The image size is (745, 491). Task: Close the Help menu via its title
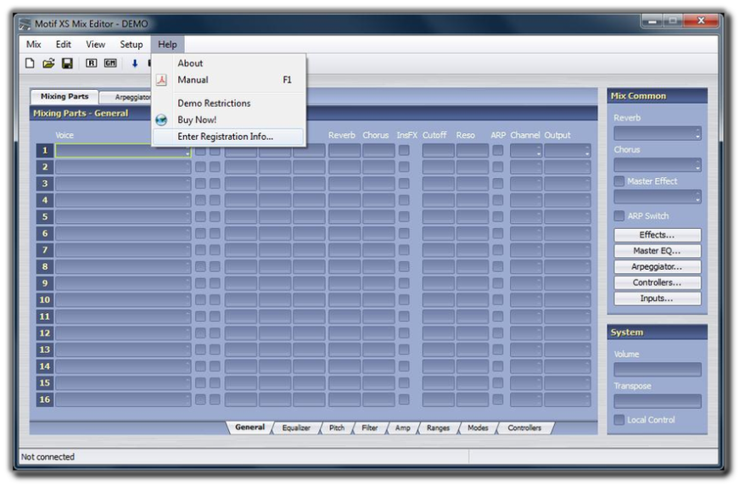point(167,45)
